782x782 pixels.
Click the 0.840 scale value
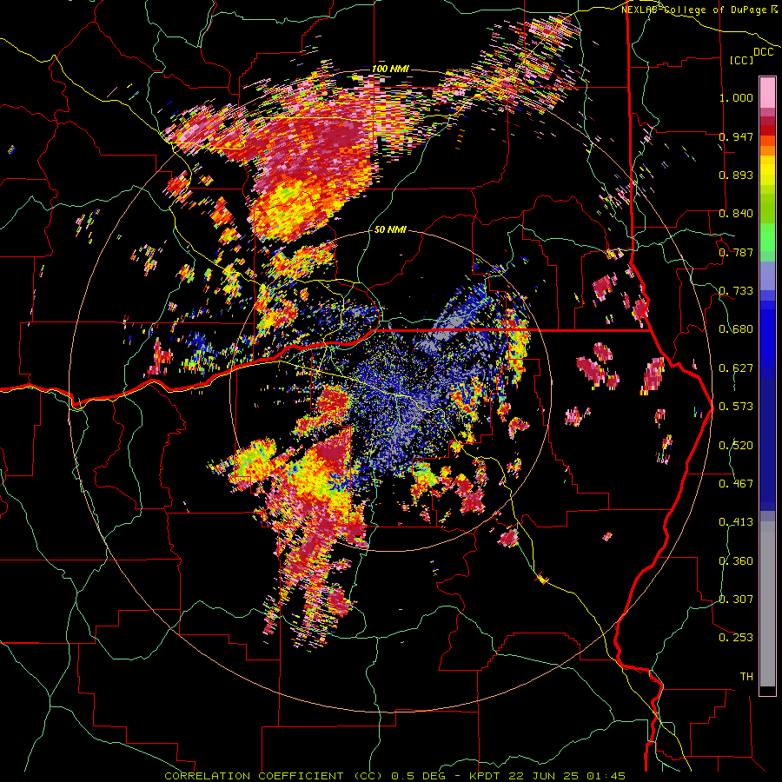(x=736, y=214)
